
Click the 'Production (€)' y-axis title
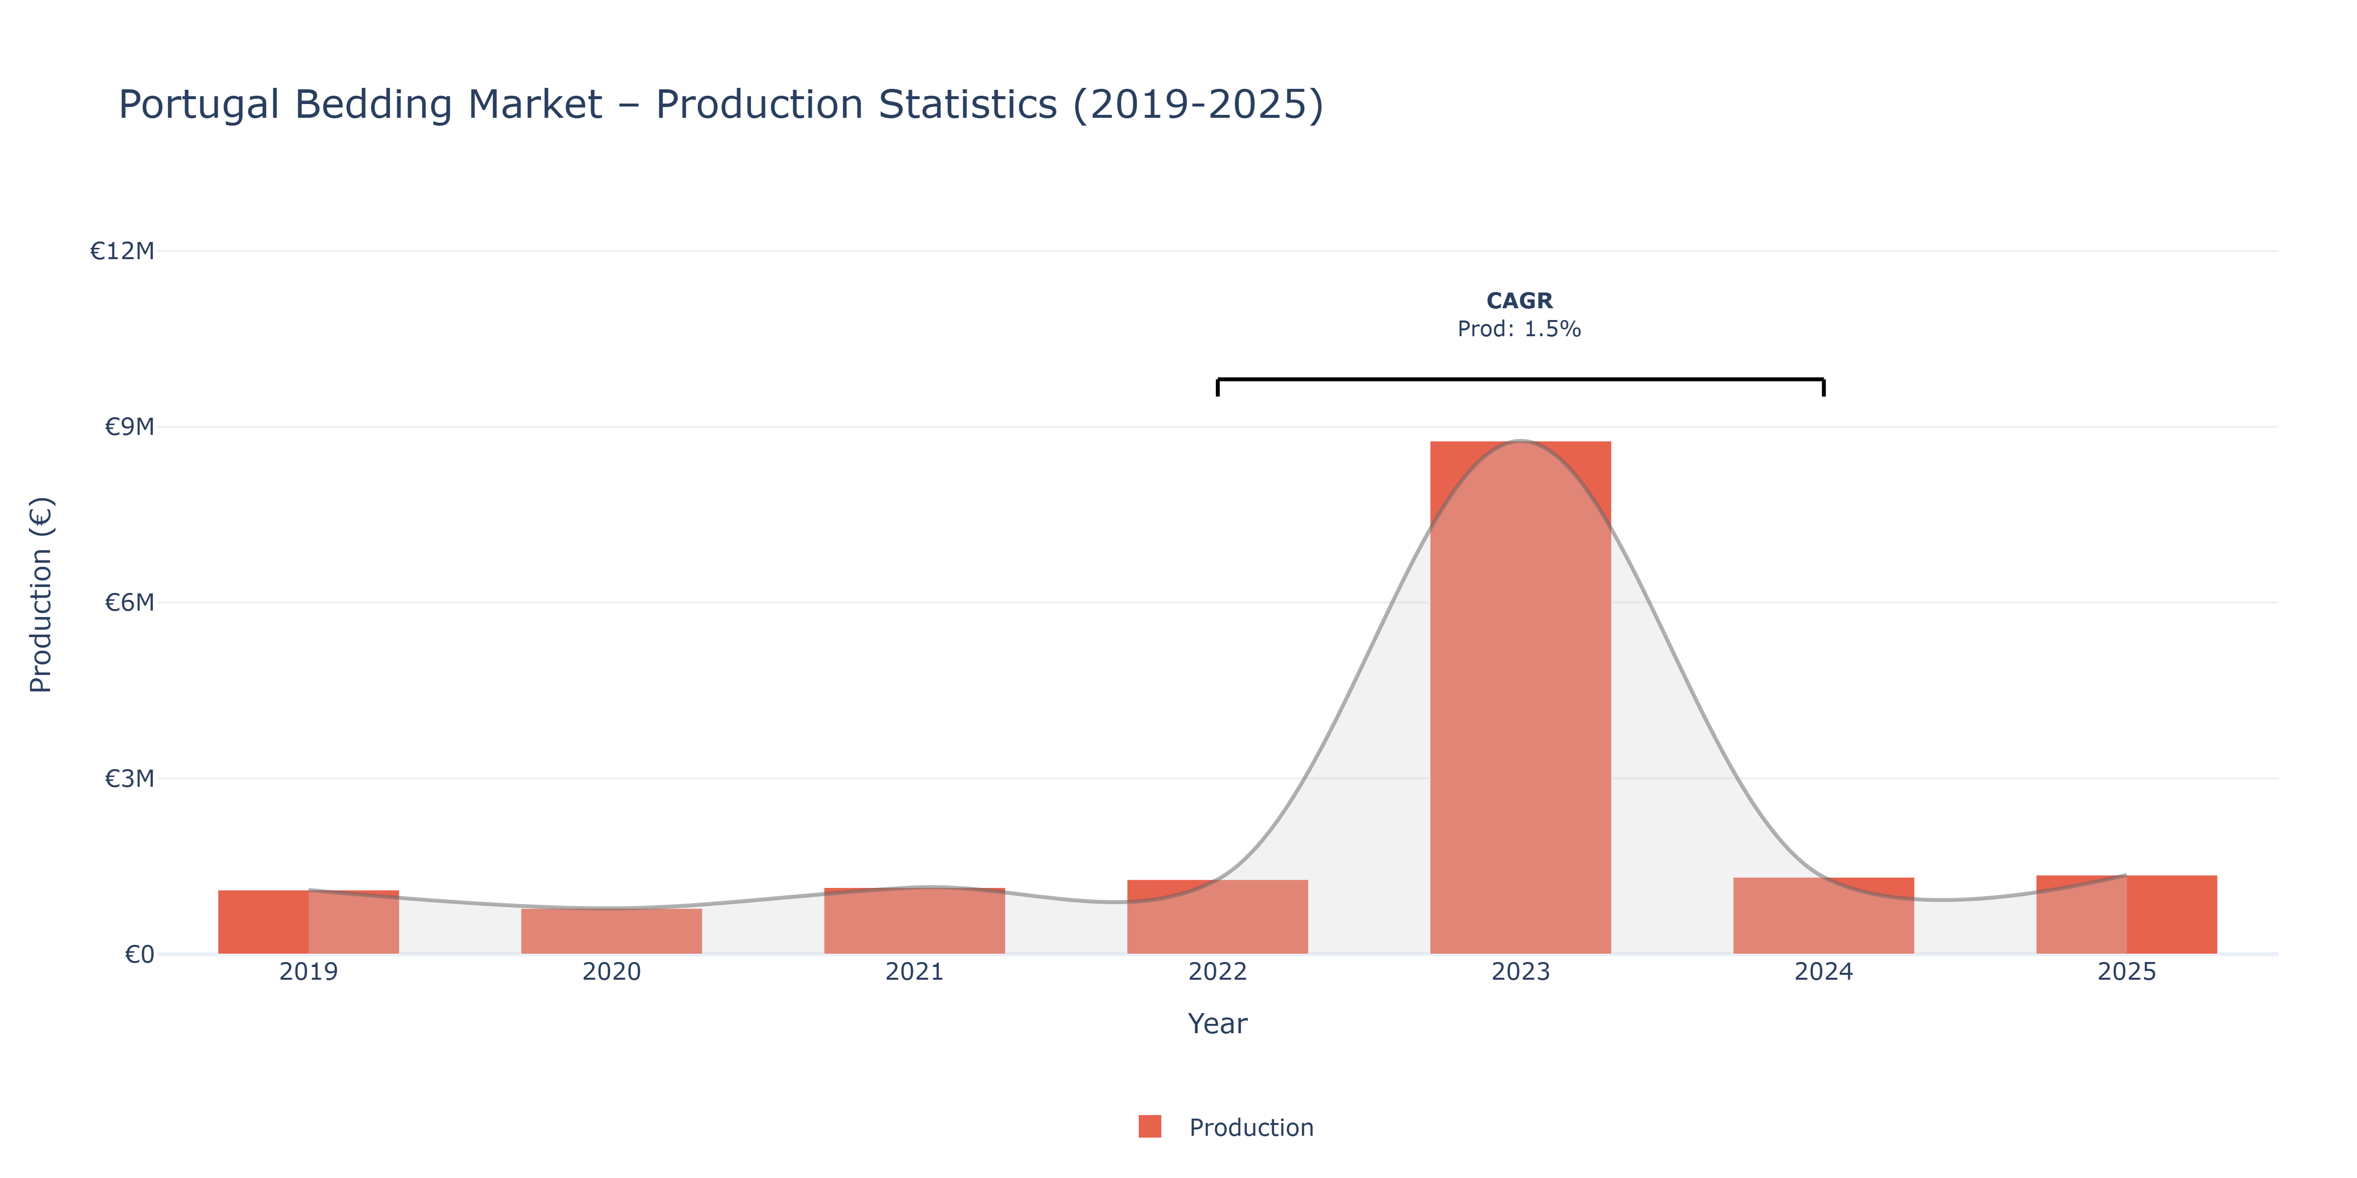click(41, 594)
